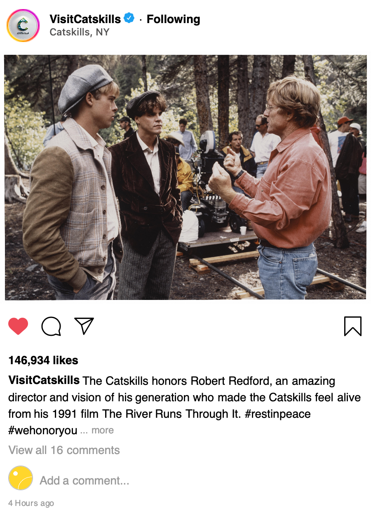Click the caption text about Robert Redford

pos(206,398)
